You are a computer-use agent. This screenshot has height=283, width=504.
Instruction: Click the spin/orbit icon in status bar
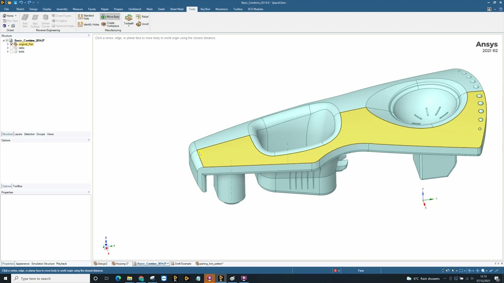coord(469,270)
